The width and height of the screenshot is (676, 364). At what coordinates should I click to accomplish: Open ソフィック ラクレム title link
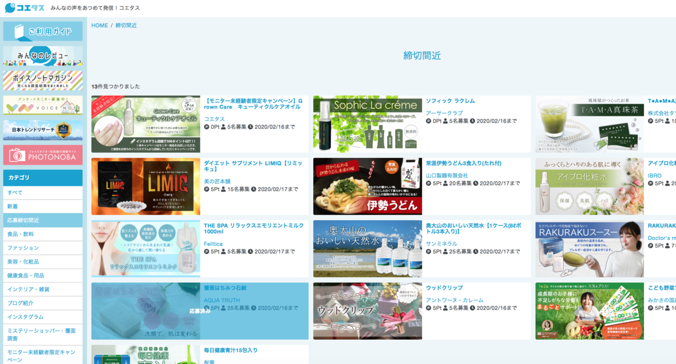click(450, 101)
